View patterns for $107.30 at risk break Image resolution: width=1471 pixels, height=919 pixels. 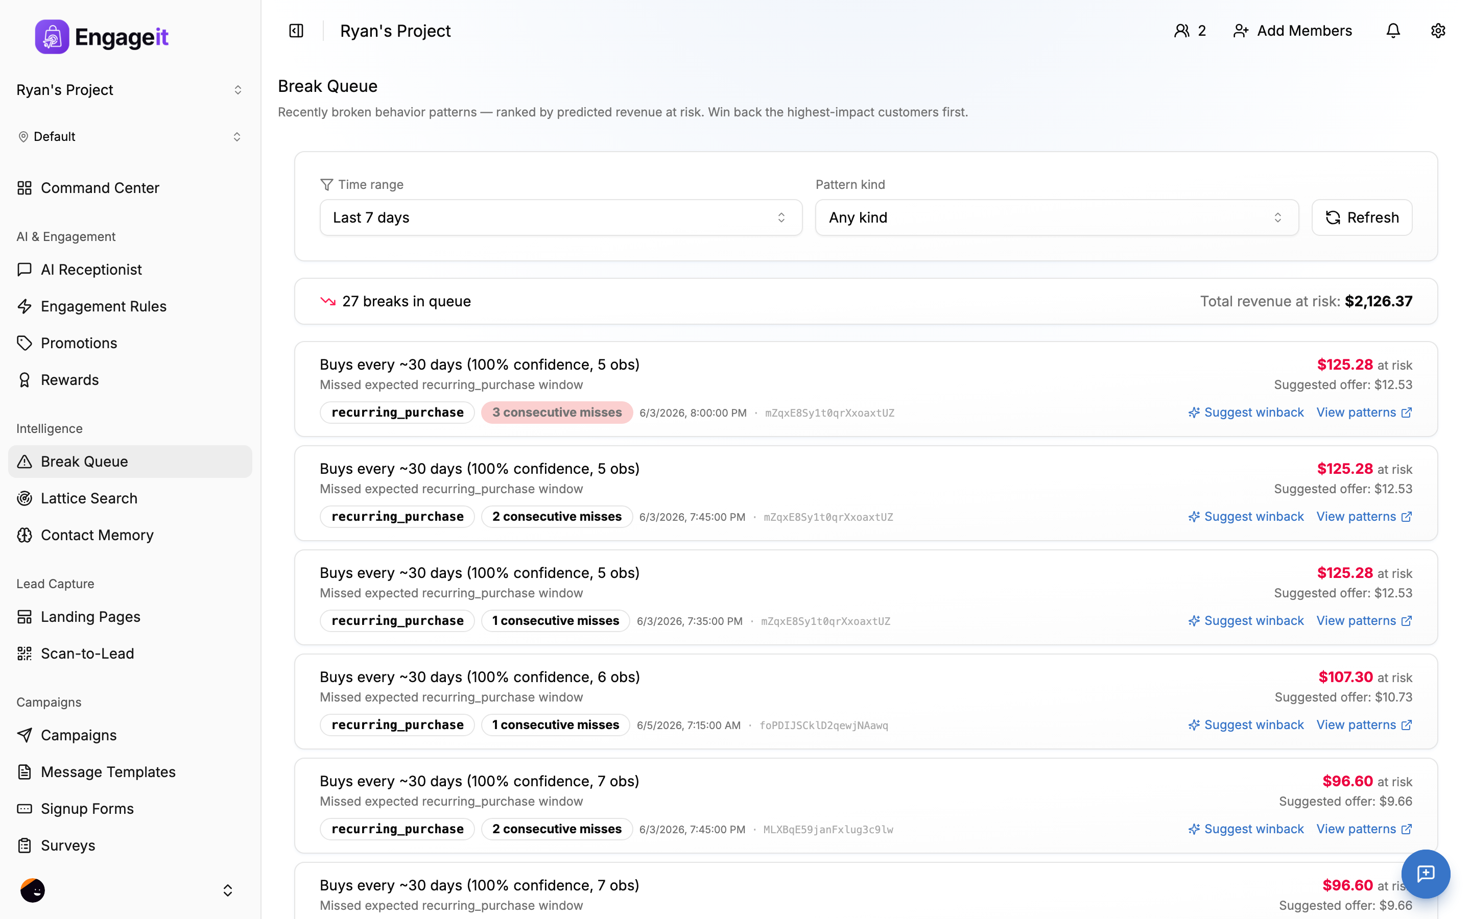(1364, 724)
